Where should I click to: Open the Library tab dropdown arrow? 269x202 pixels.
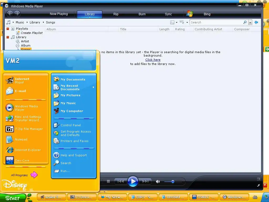[90, 17]
